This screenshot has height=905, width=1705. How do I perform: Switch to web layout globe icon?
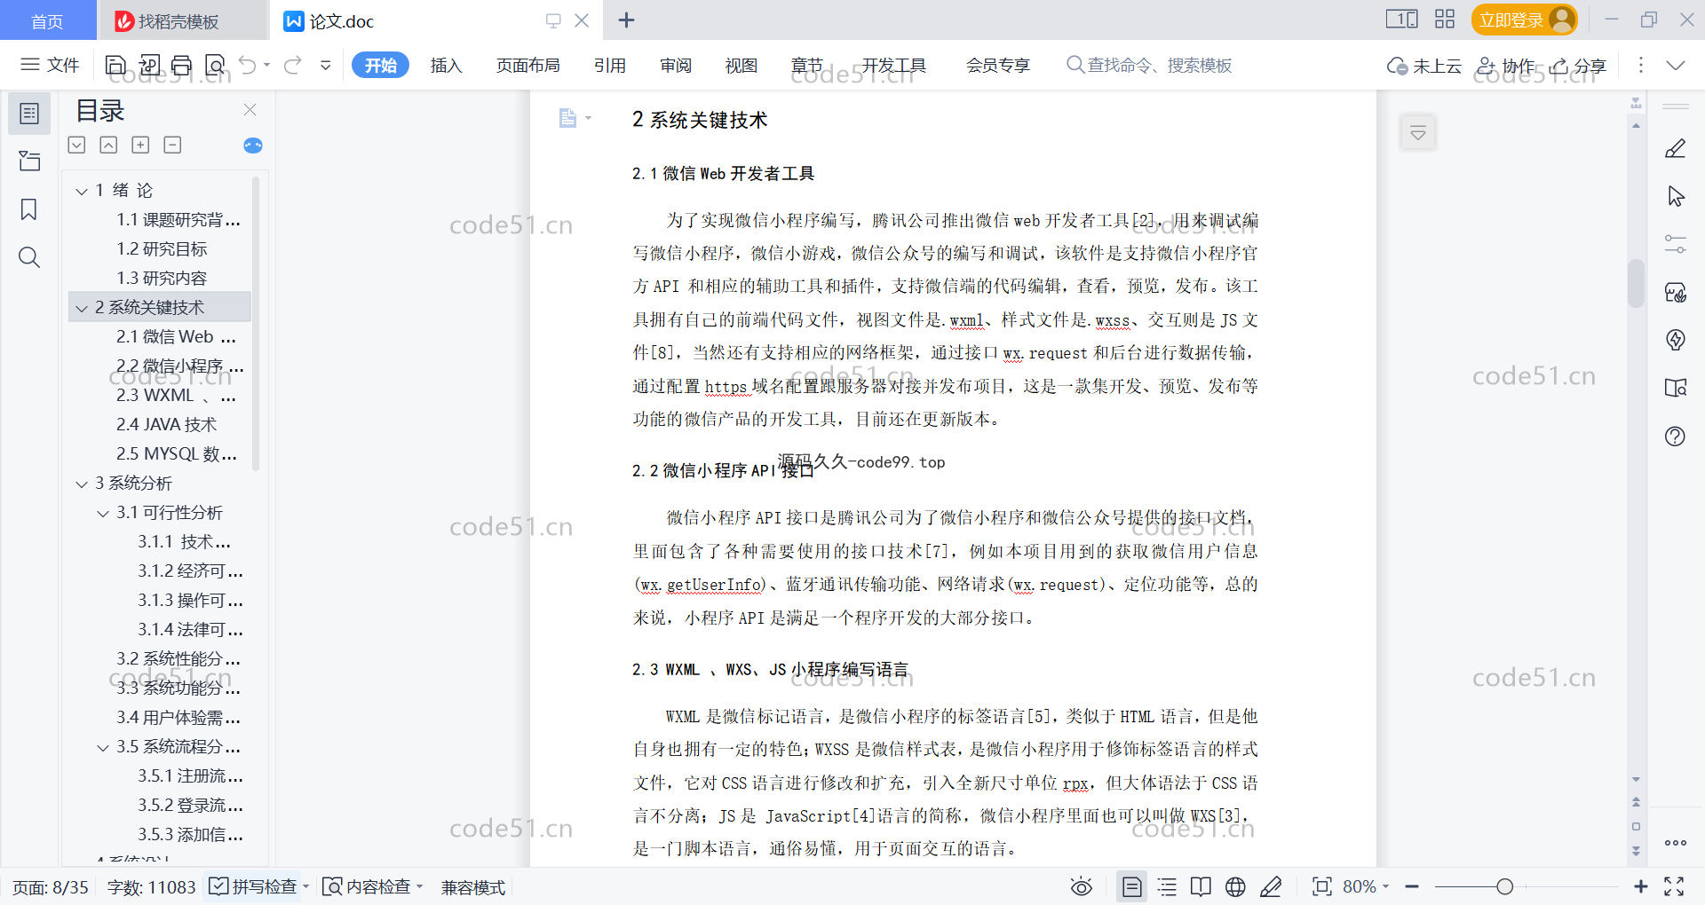[x=1235, y=886]
